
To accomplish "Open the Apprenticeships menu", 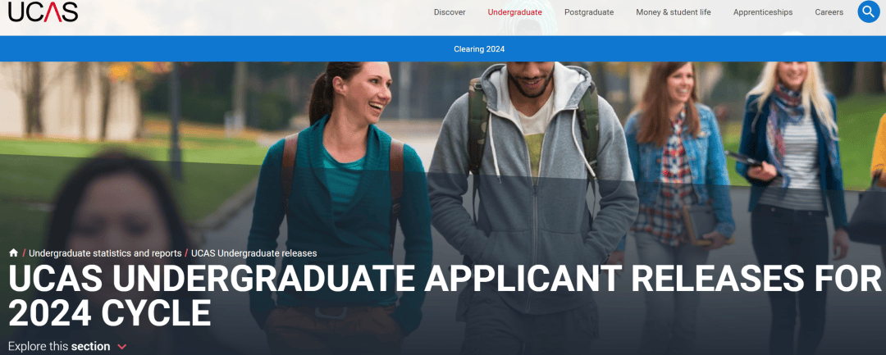I will click(763, 11).
